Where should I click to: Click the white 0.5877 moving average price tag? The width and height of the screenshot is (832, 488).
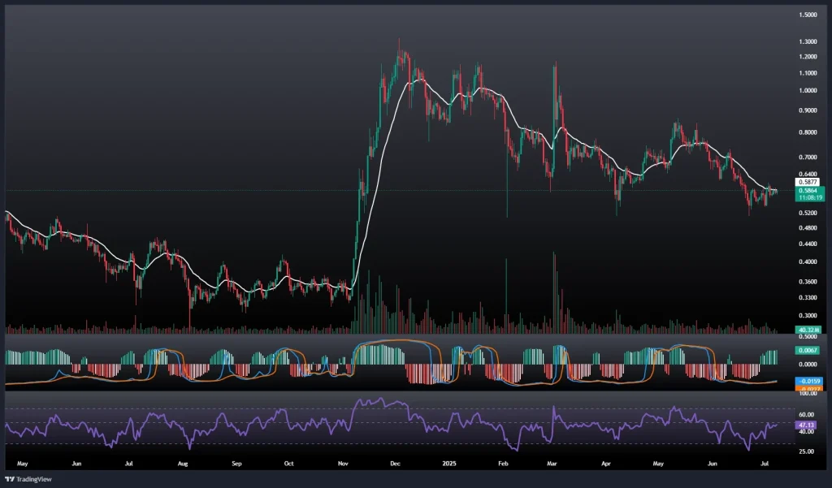coord(807,183)
